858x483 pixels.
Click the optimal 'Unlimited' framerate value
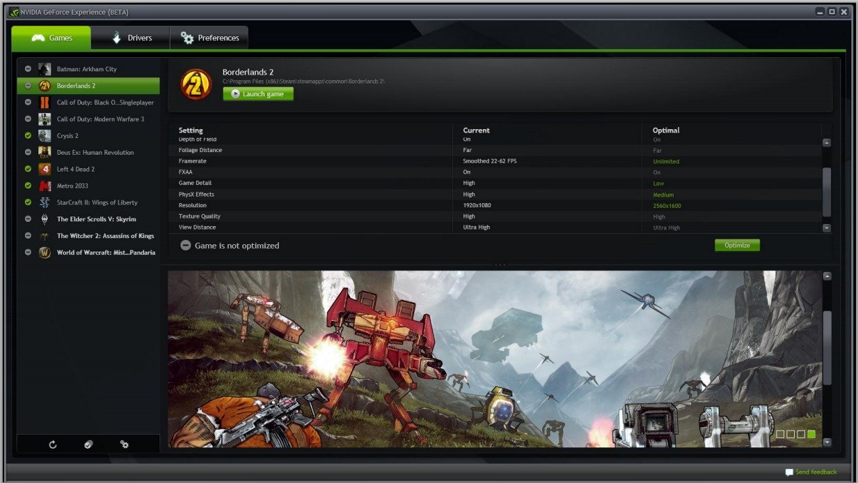666,161
